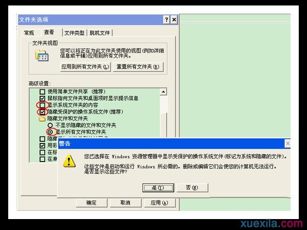
Task: Toggle 使用简单文件共享(推荐) checkbox
Action: pos(42,91)
